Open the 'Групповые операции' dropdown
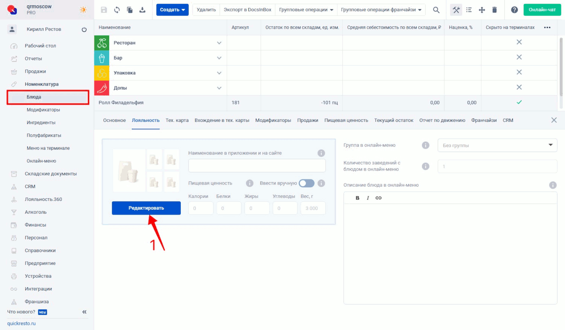This screenshot has width=565, height=330. [x=306, y=10]
